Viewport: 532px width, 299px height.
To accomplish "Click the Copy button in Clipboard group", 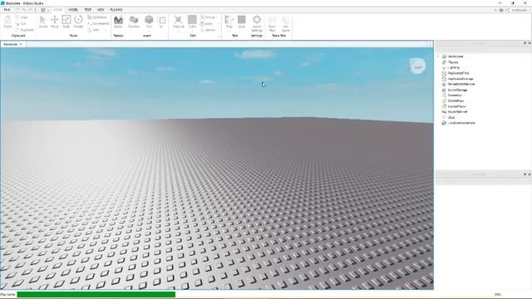I will [x=22, y=17].
